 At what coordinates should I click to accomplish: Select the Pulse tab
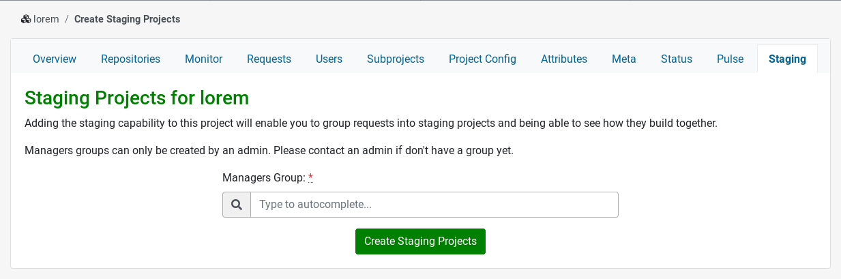(730, 59)
